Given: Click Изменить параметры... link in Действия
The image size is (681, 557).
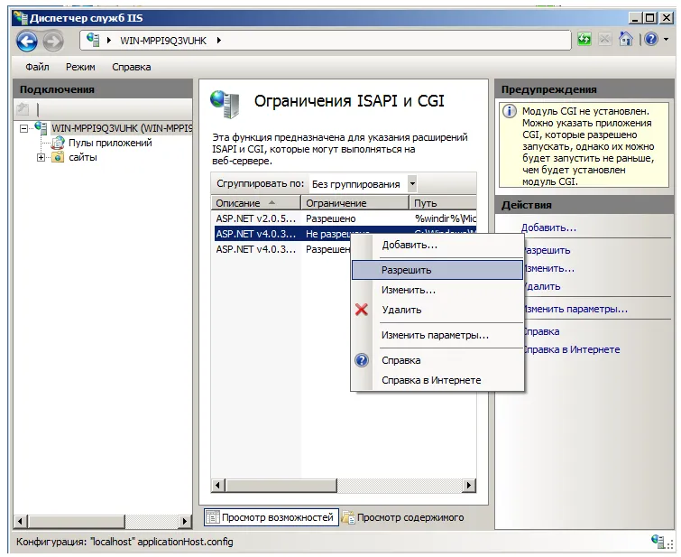Looking at the screenshot, I should click(x=575, y=309).
